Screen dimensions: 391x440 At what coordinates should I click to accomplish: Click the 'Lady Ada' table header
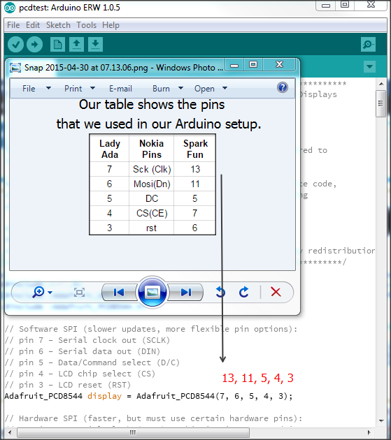pyautogui.click(x=110, y=149)
